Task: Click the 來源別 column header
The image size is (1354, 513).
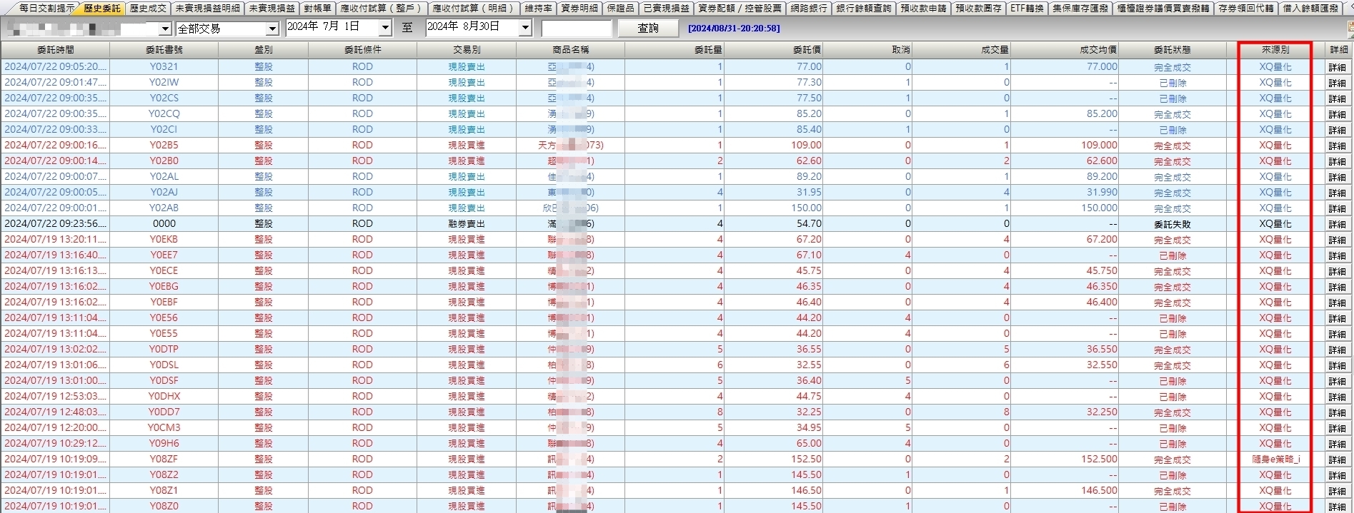Action: coord(1275,50)
